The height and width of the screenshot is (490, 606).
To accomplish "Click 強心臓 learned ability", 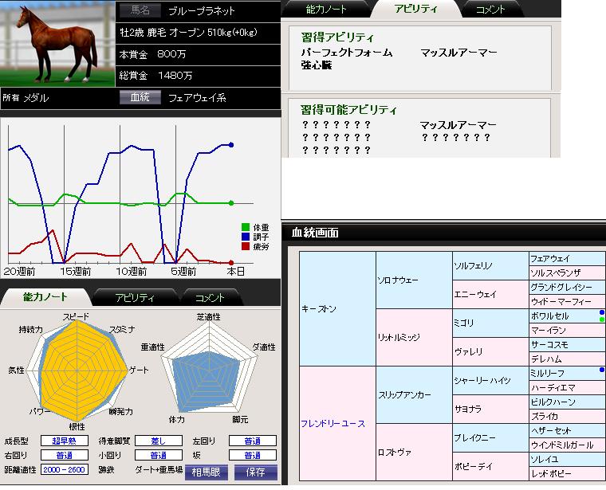I will pos(317,65).
